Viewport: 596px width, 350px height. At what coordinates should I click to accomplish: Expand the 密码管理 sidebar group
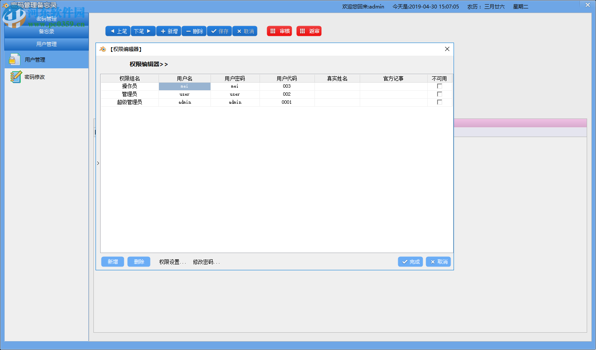[x=46, y=19]
